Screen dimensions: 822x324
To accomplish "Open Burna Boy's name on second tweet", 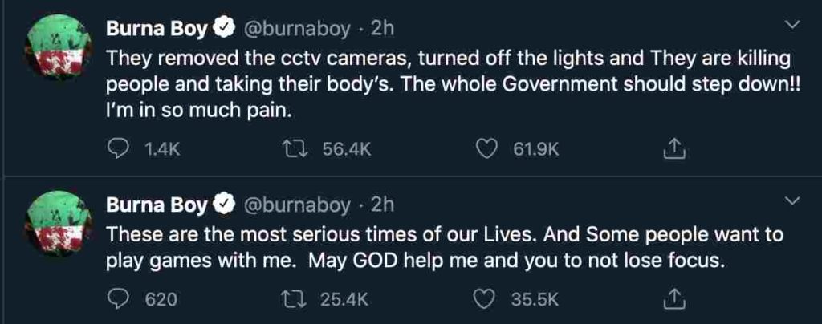I will tap(157, 205).
